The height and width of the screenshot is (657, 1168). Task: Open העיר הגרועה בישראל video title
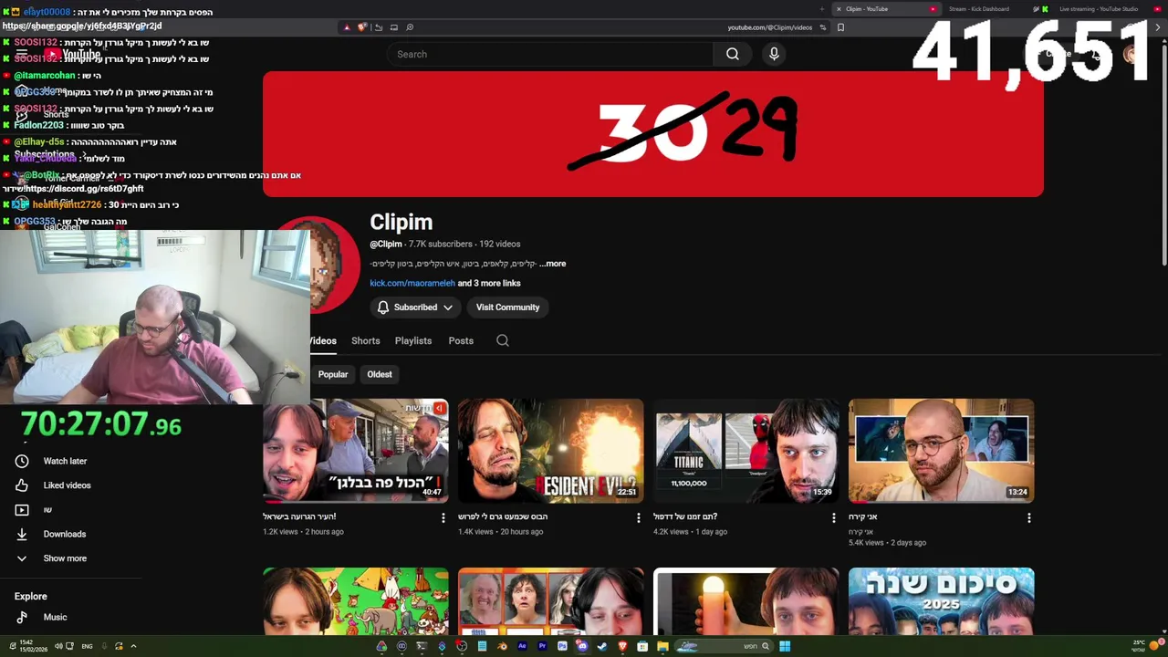299,516
